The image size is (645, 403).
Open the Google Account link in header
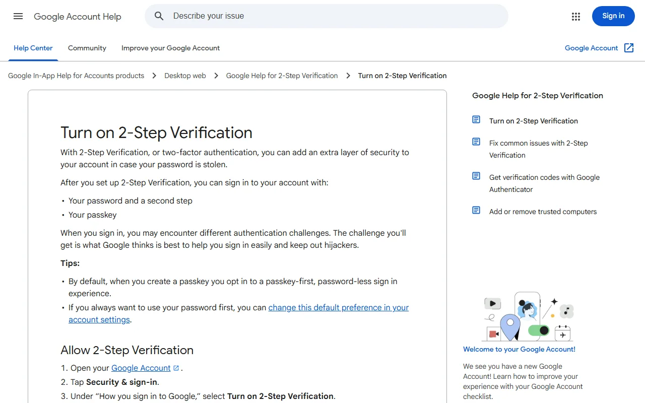click(591, 48)
